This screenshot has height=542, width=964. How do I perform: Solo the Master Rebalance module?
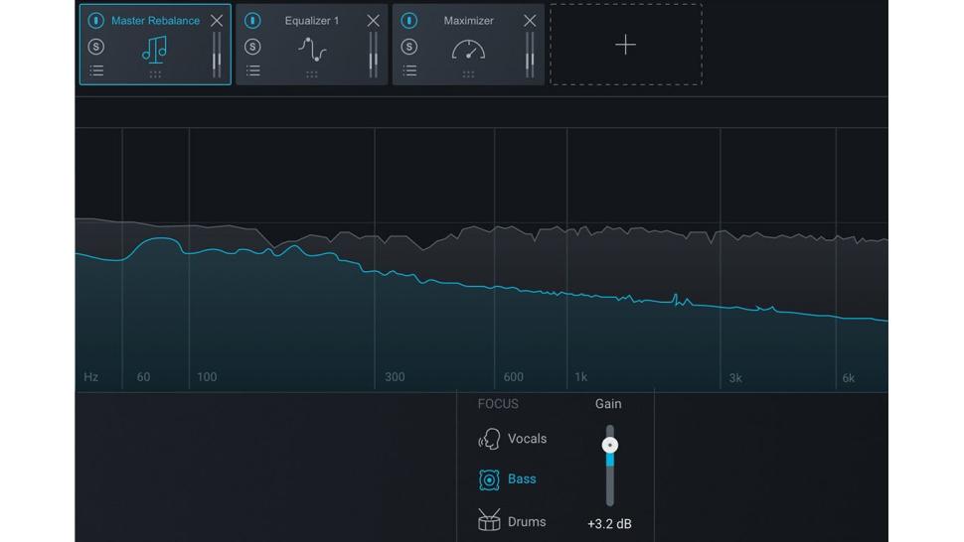(x=96, y=47)
